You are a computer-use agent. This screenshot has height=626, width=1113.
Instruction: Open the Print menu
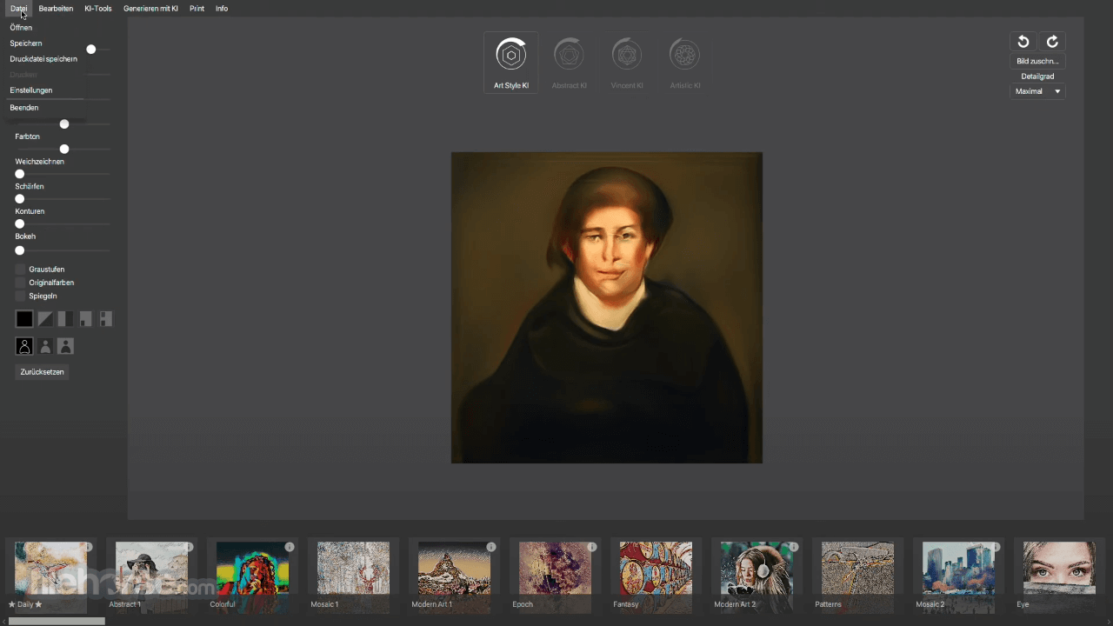[x=197, y=8]
